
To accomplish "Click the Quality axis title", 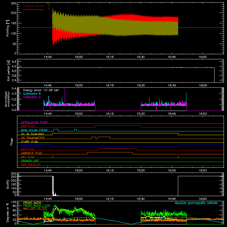I will click(x=8, y=184).
